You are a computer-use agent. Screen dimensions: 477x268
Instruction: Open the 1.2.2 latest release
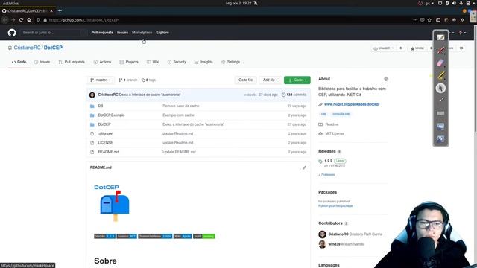[x=328, y=161]
